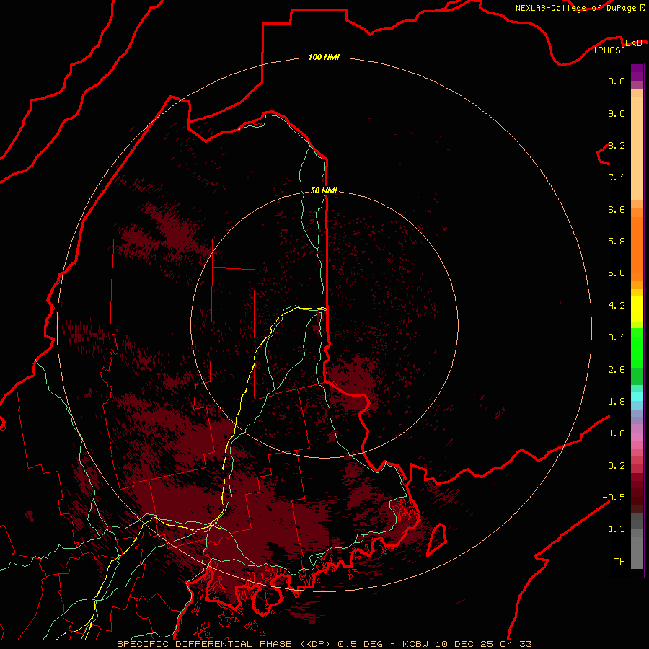Image resolution: width=649 pixels, height=649 pixels.
Task: Click the 7.4 scale label
Action: 617,177
